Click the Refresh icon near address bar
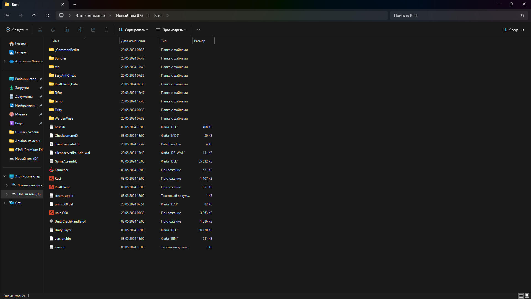The image size is (531, 299). [x=47, y=16]
